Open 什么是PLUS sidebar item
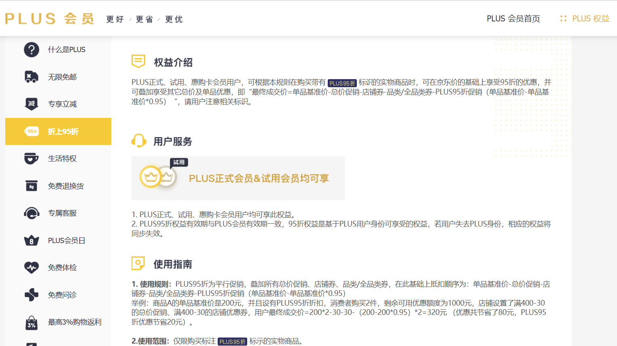The width and height of the screenshot is (617, 346). (x=58, y=50)
